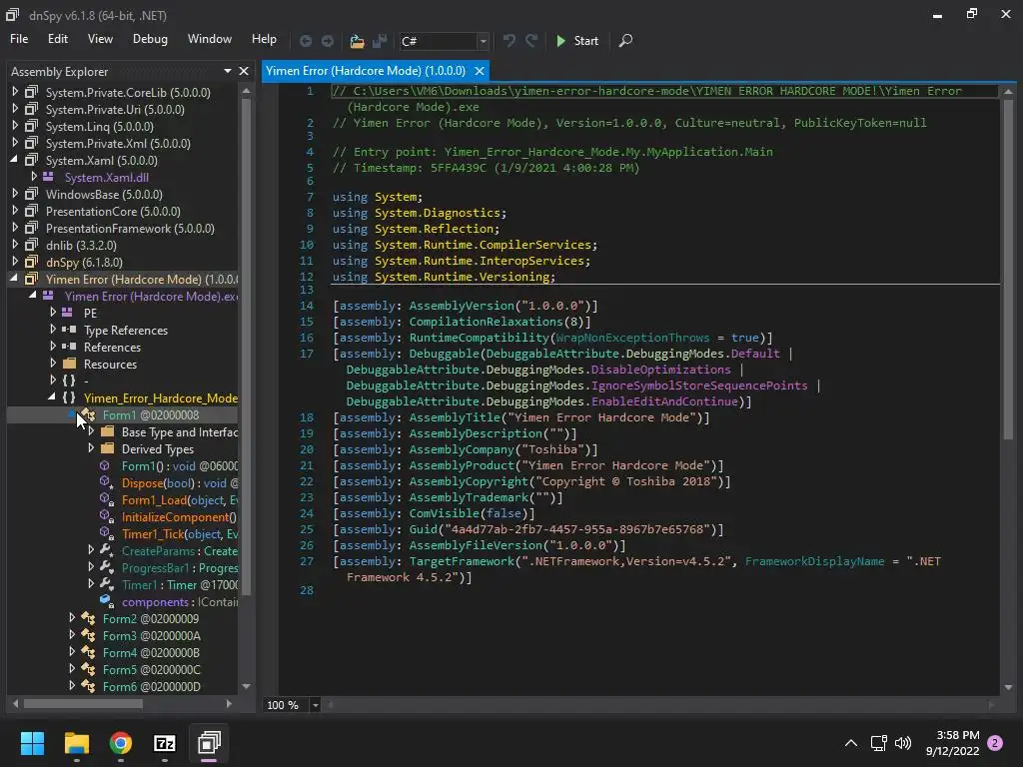This screenshot has height=767, width=1023.
Task: Click the Search magnifier toolbar icon
Action: click(625, 41)
